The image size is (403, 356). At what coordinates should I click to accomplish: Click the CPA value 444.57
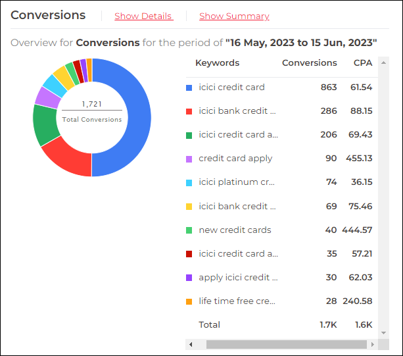point(357,230)
